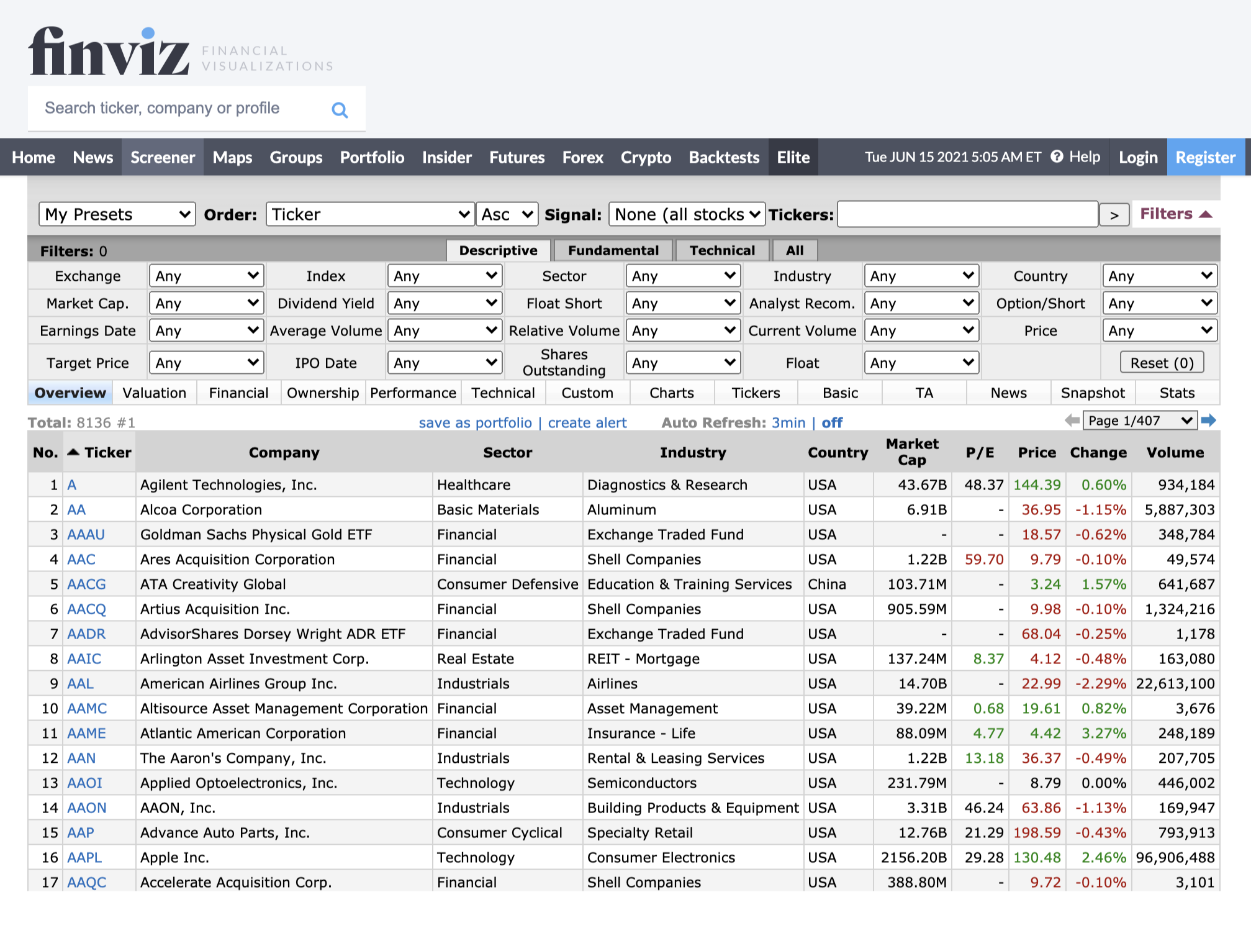The image size is (1251, 928).
Task: Go to the Home menu item
Action: pos(34,157)
